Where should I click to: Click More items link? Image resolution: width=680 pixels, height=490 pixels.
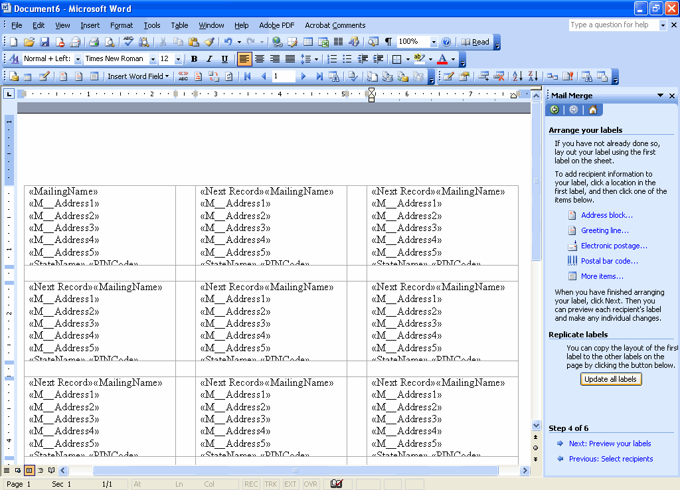602,276
